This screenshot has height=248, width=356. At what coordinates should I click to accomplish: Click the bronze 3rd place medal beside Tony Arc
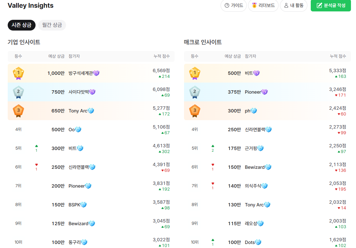[x=18, y=111]
